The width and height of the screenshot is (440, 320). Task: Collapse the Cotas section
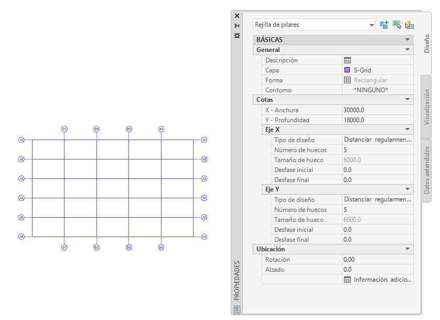click(407, 100)
